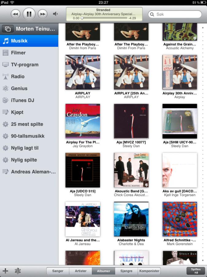Tap the Wi-Fi icon in status bar
This screenshot has height=277, width=207.
point(12,2)
